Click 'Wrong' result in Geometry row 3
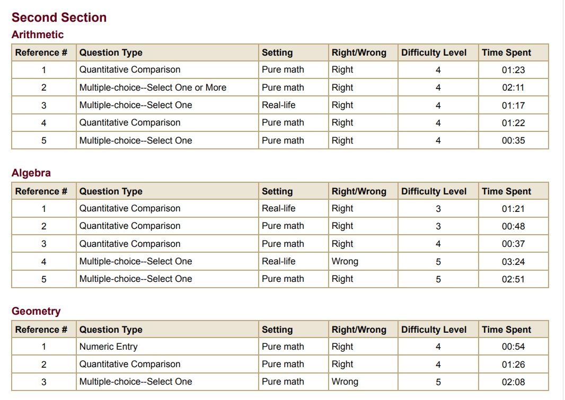This screenshot has width=565, height=400. (x=345, y=381)
